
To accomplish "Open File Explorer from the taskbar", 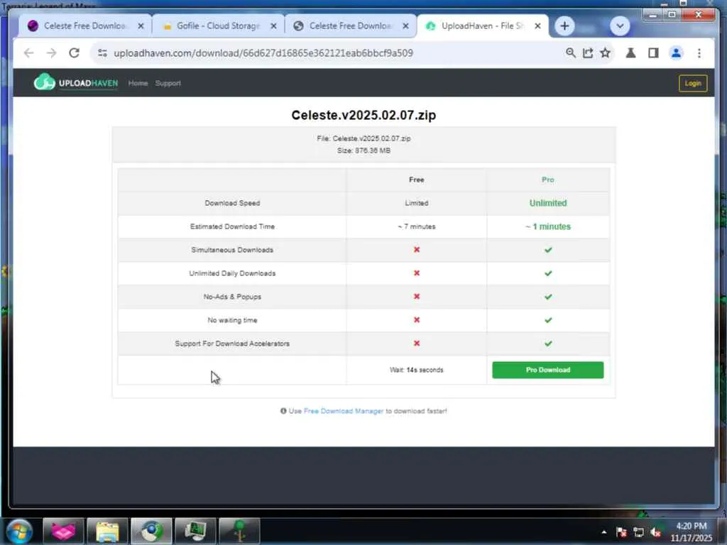I will point(108,531).
